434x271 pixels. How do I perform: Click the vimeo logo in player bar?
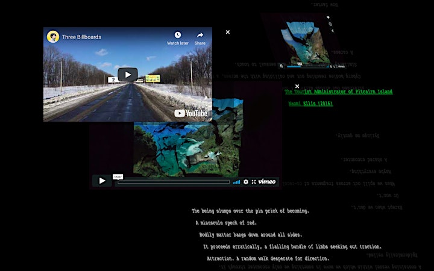pos(266,182)
